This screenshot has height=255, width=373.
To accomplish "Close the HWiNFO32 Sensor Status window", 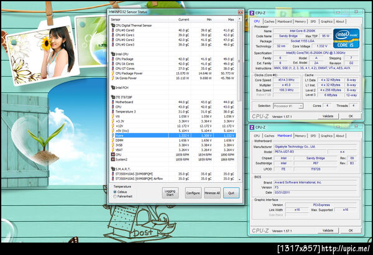I will 240,12.
